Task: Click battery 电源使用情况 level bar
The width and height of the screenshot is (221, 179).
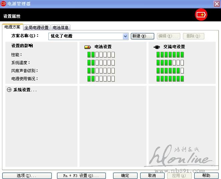Action: click(101, 79)
